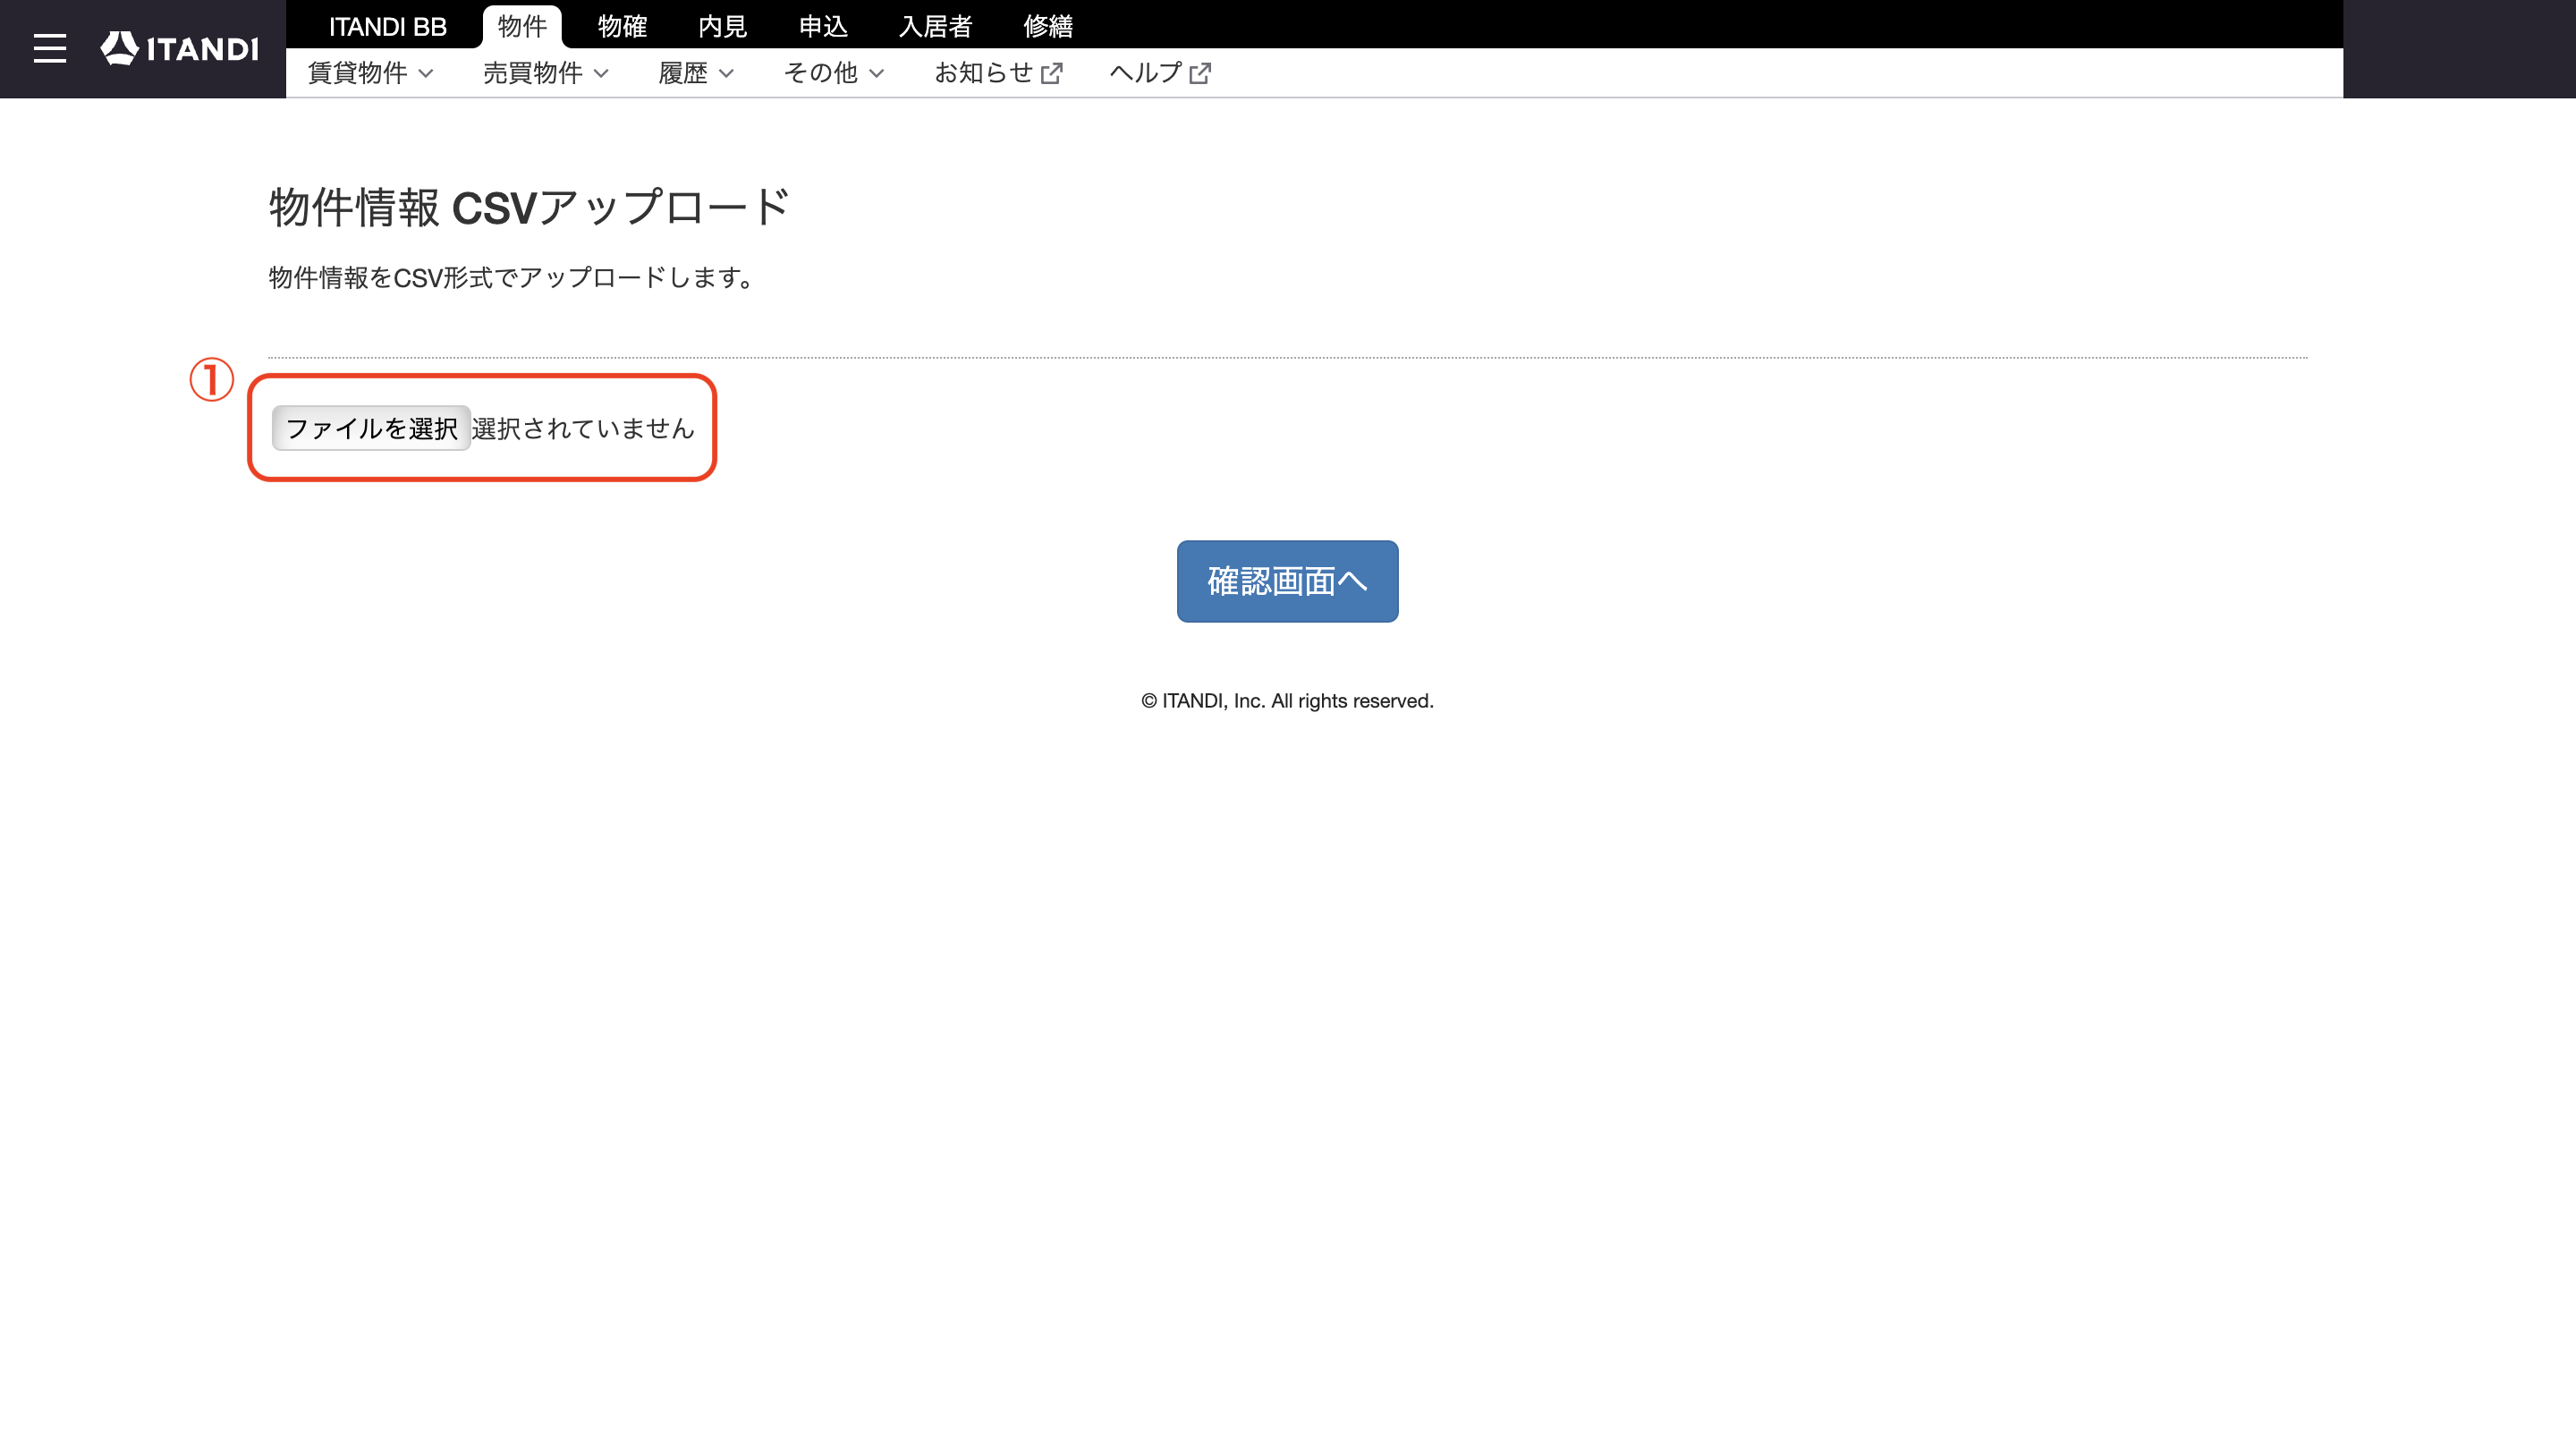
Task: Select the 物件 tab
Action: [522, 26]
